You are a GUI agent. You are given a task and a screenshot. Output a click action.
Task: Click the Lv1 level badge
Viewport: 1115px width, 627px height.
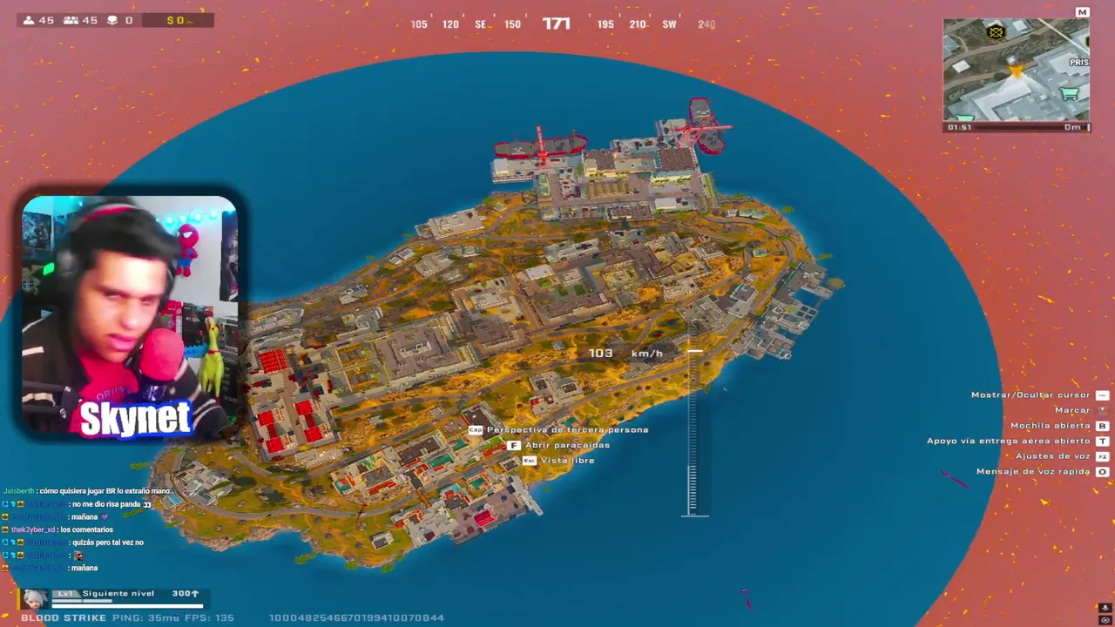tap(64, 594)
